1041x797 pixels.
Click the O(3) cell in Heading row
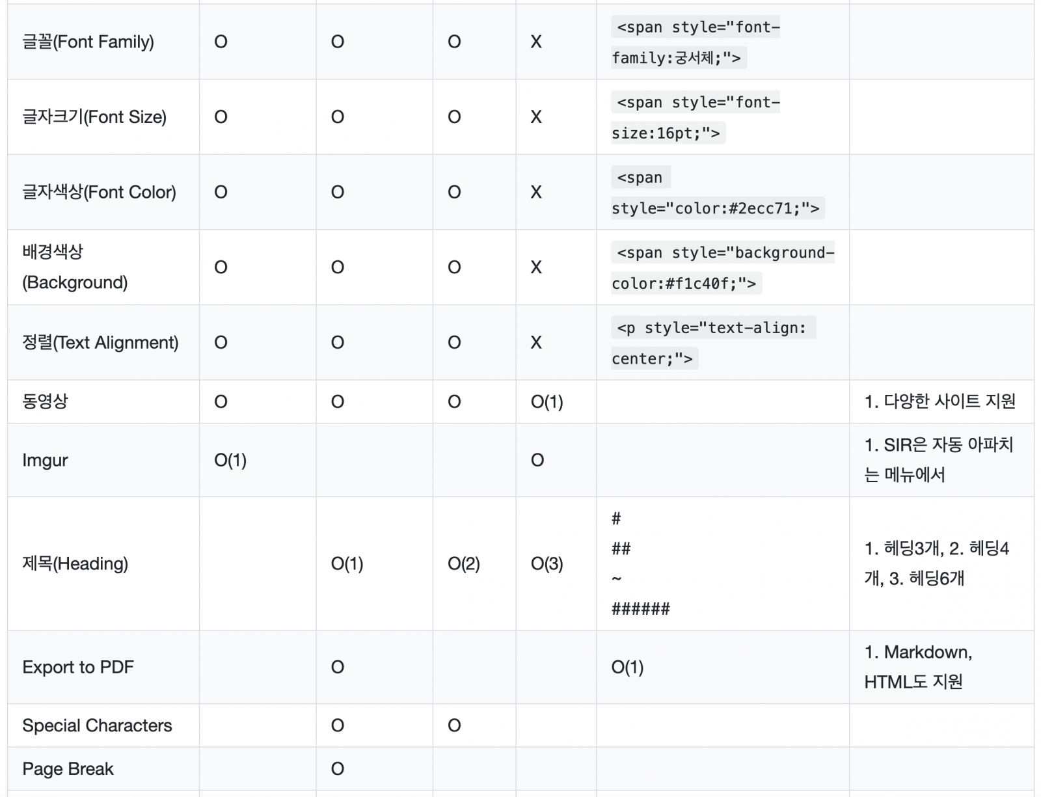pos(547,563)
